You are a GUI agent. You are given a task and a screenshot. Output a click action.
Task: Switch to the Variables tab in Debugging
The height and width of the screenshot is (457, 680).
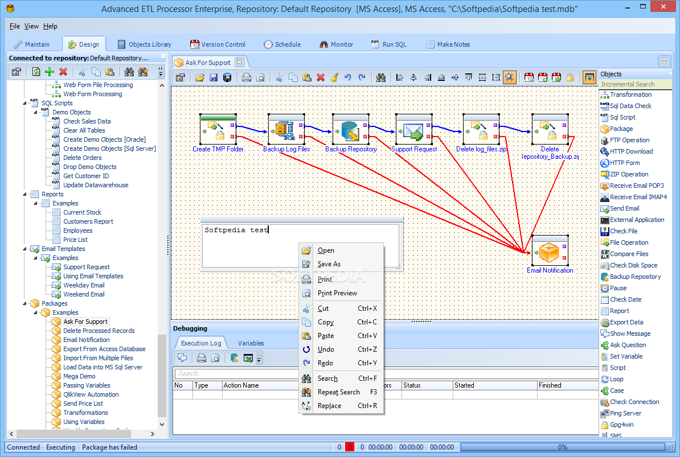point(251,343)
